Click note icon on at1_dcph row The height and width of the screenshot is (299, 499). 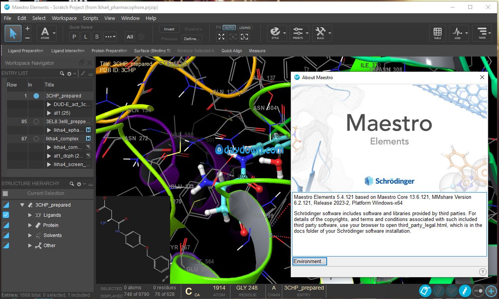point(88,156)
